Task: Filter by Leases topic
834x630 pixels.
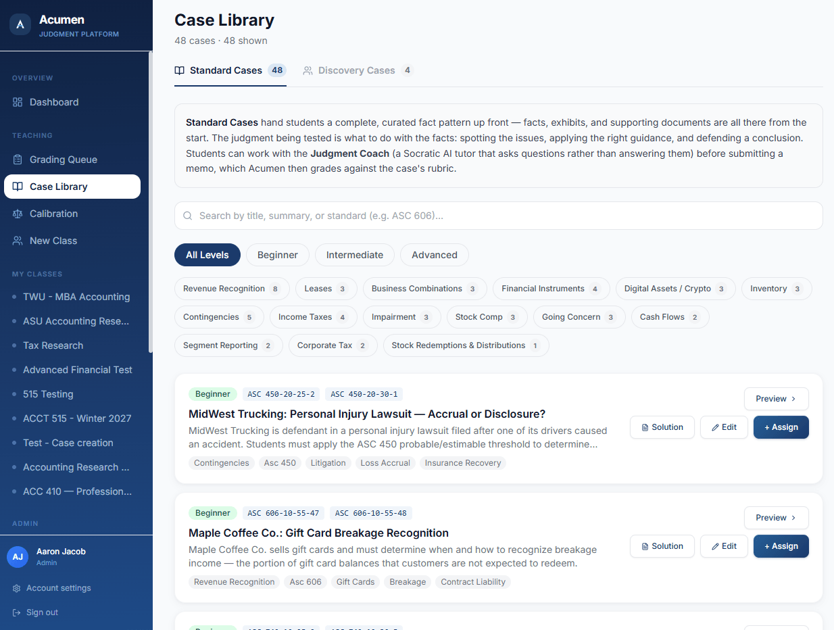Action: coord(326,289)
